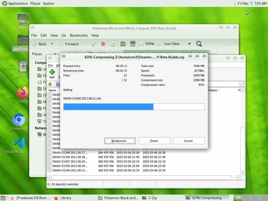Screen dimensions: 268x201
Task: Switch to 63% Compressing taskbar item
Action: pyautogui.click(x=206, y=198)
